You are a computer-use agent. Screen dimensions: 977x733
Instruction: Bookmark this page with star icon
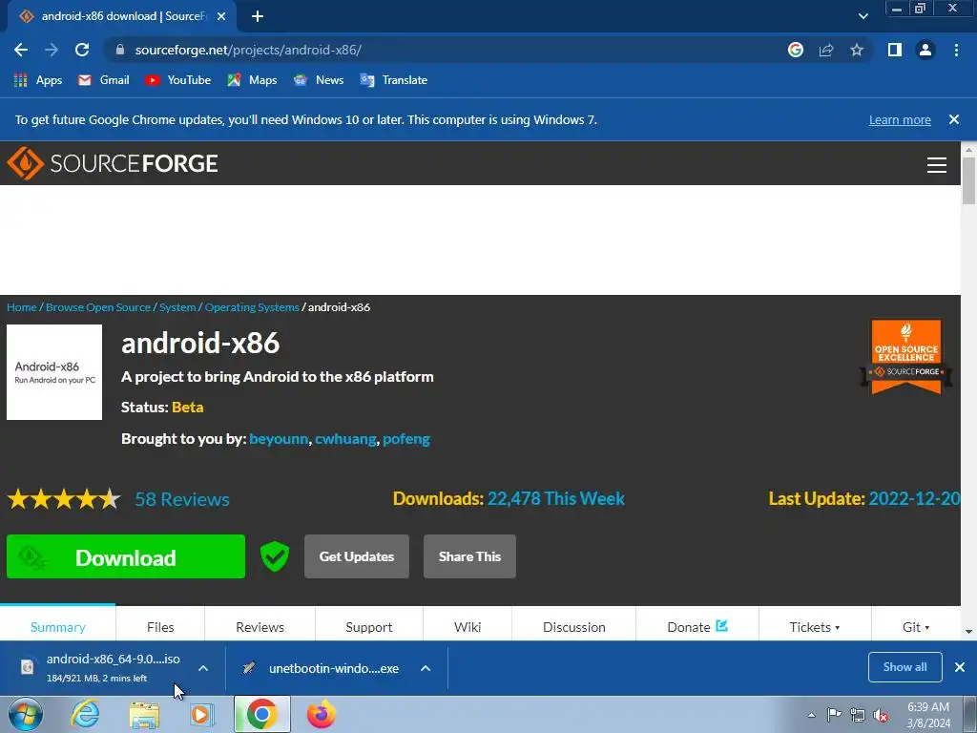(857, 50)
